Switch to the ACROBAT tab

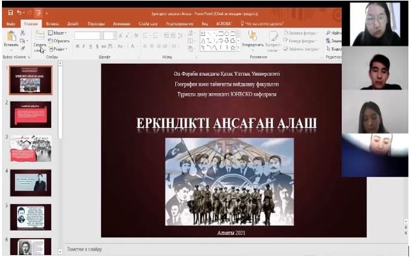point(223,23)
